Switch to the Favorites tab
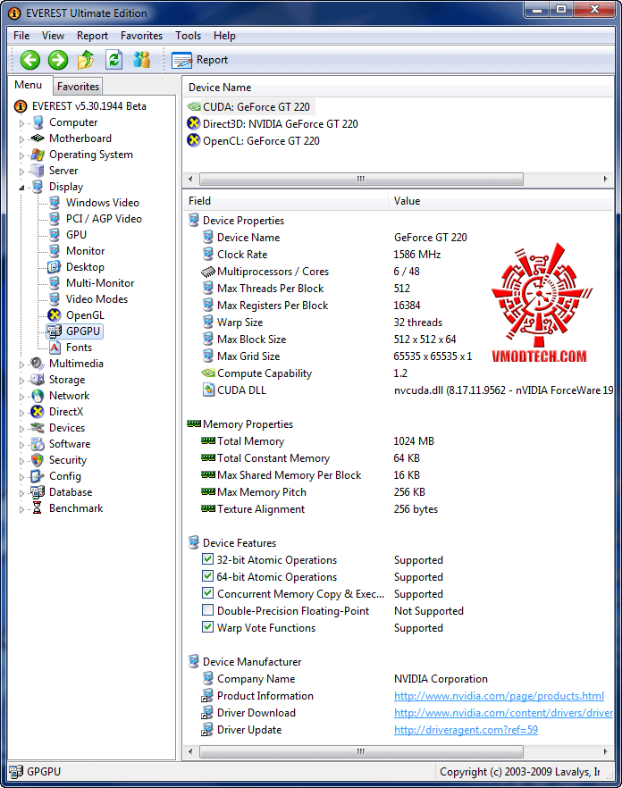This screenshot has width=622, height=788. pos(78,87)
